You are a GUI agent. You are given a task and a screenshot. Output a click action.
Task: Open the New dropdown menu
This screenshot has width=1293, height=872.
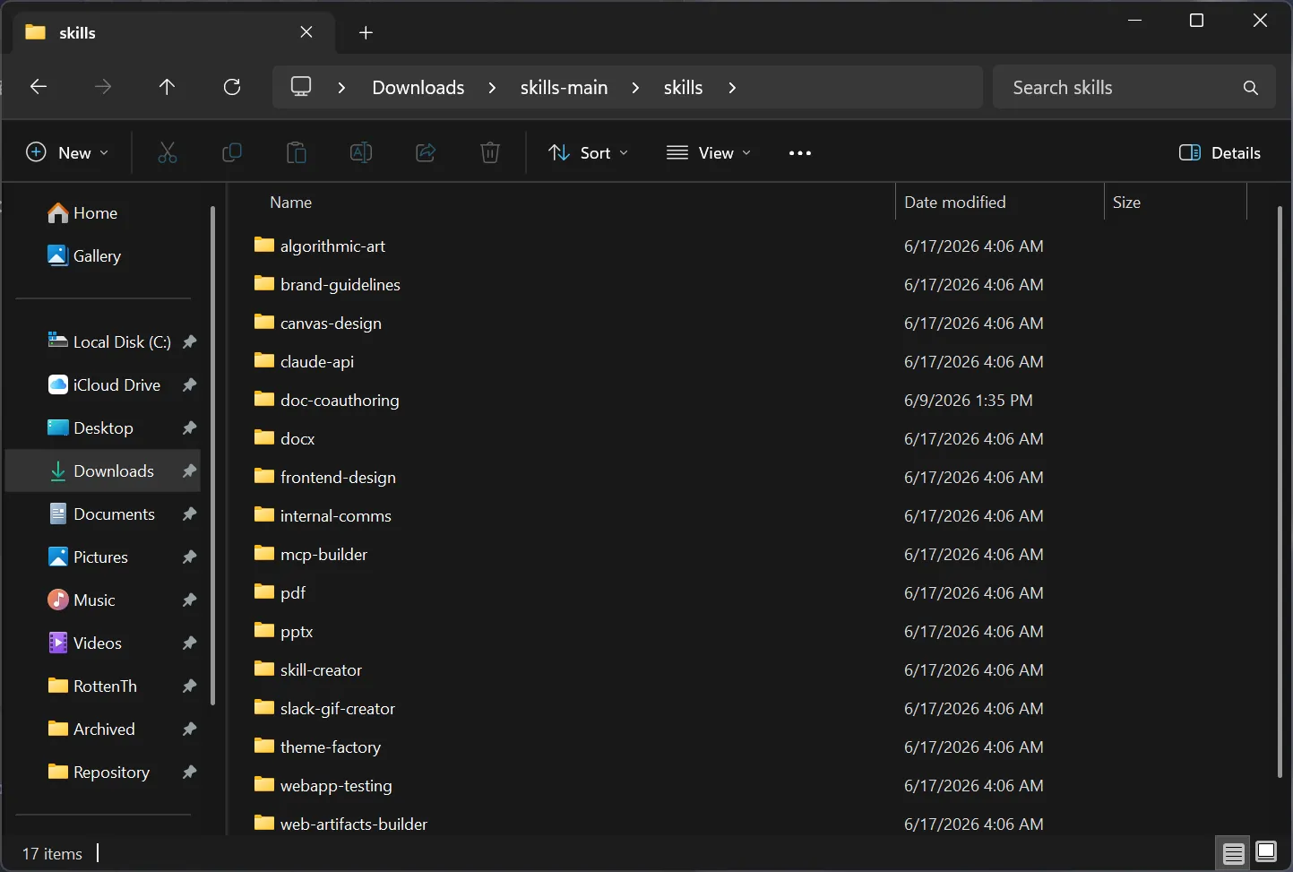click(x=67, y=153)
